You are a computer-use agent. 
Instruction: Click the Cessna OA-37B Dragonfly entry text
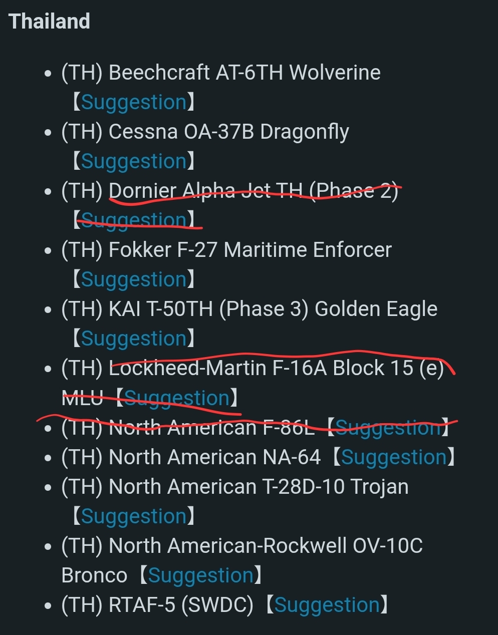pos(205,132)
